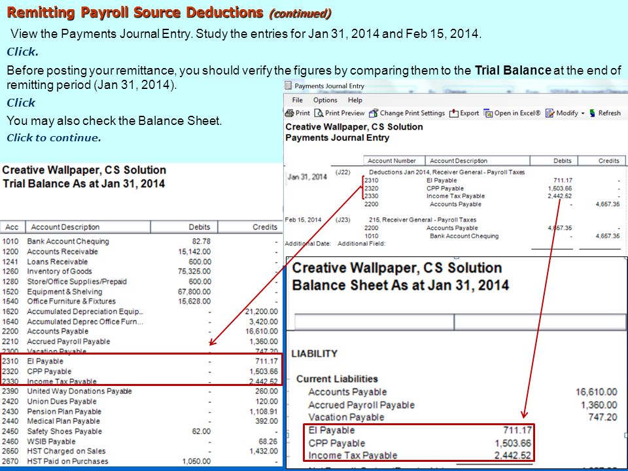Click Payments Journal Entry window title icon
This screenshot has height=471, width=628.
(x=288, y=85)
